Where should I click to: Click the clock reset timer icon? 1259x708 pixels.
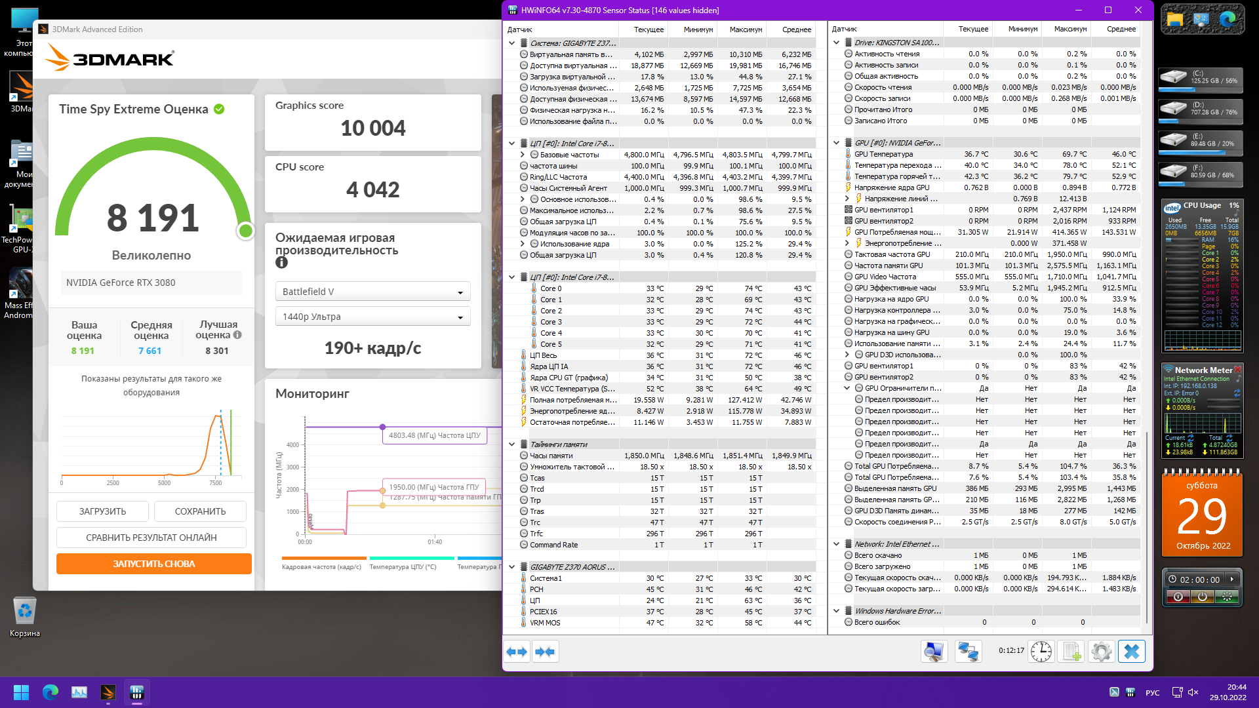(1041, 652)
